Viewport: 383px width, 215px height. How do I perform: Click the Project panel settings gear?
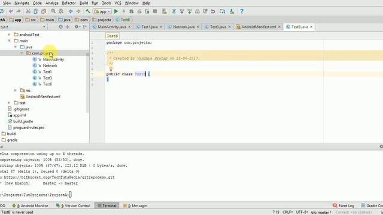pyautogui.click(x=77, y=27)
